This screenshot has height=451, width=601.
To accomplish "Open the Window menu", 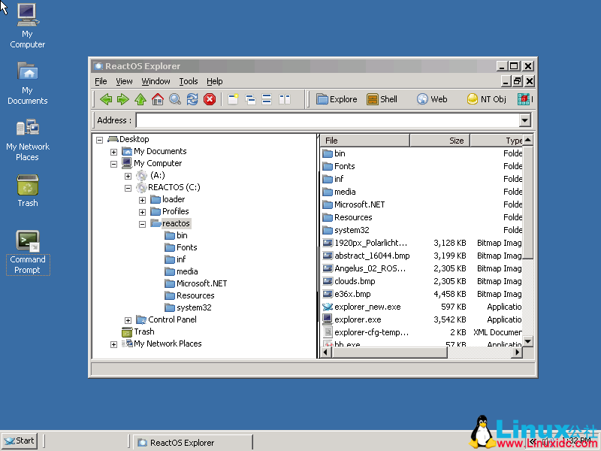I will coord(156,81).
